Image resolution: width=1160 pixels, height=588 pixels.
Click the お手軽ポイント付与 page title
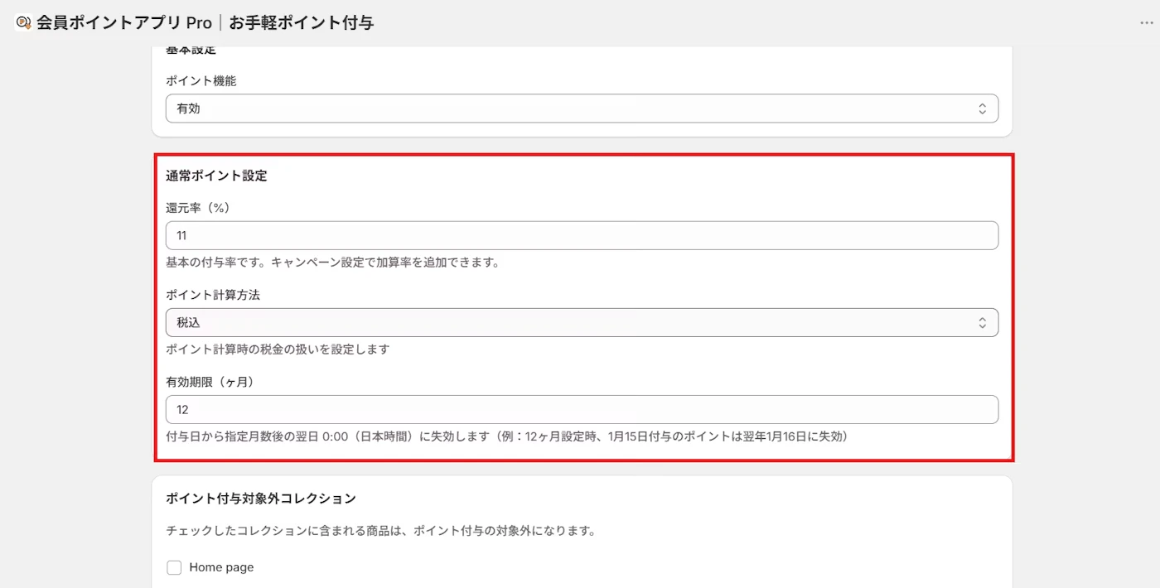pos(302,23)
